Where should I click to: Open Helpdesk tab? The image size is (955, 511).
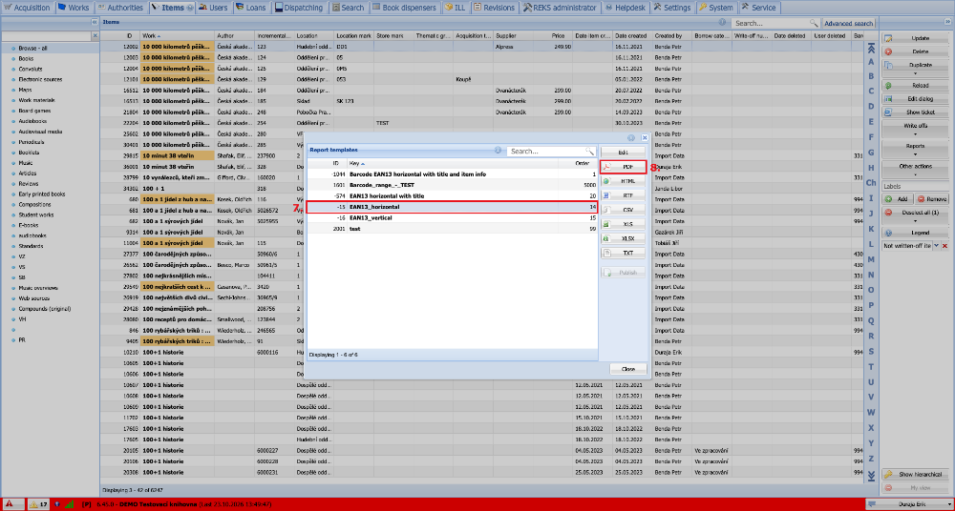coord(626,8)
